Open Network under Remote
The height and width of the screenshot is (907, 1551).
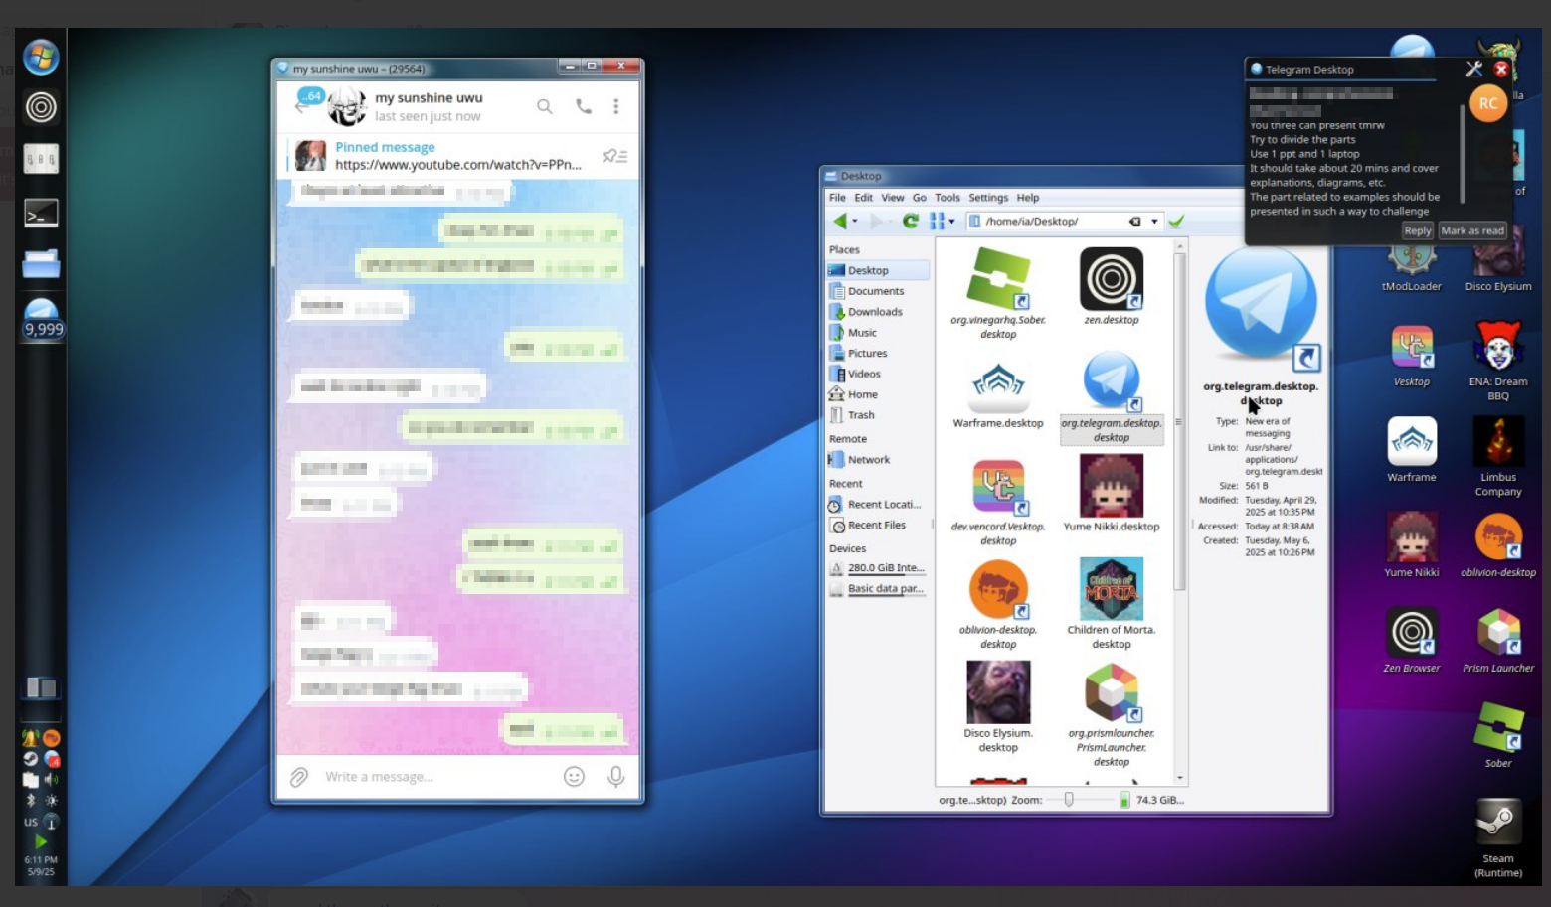pos(878,460)
